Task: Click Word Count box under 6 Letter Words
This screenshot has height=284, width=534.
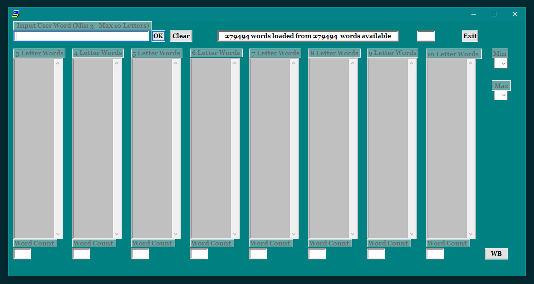Action: tap(199, 254)
